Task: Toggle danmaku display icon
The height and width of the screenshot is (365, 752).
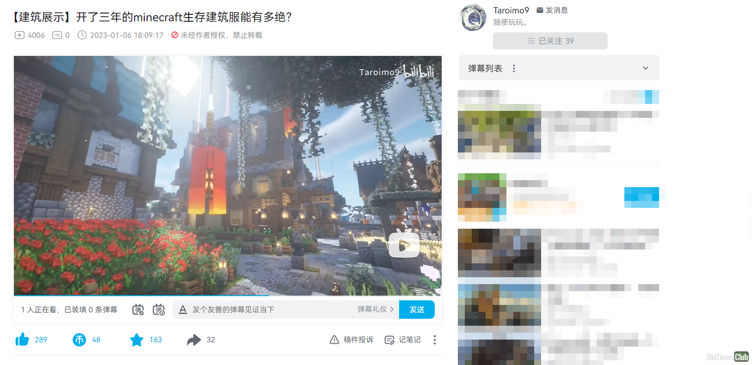Action: (138, 310)
